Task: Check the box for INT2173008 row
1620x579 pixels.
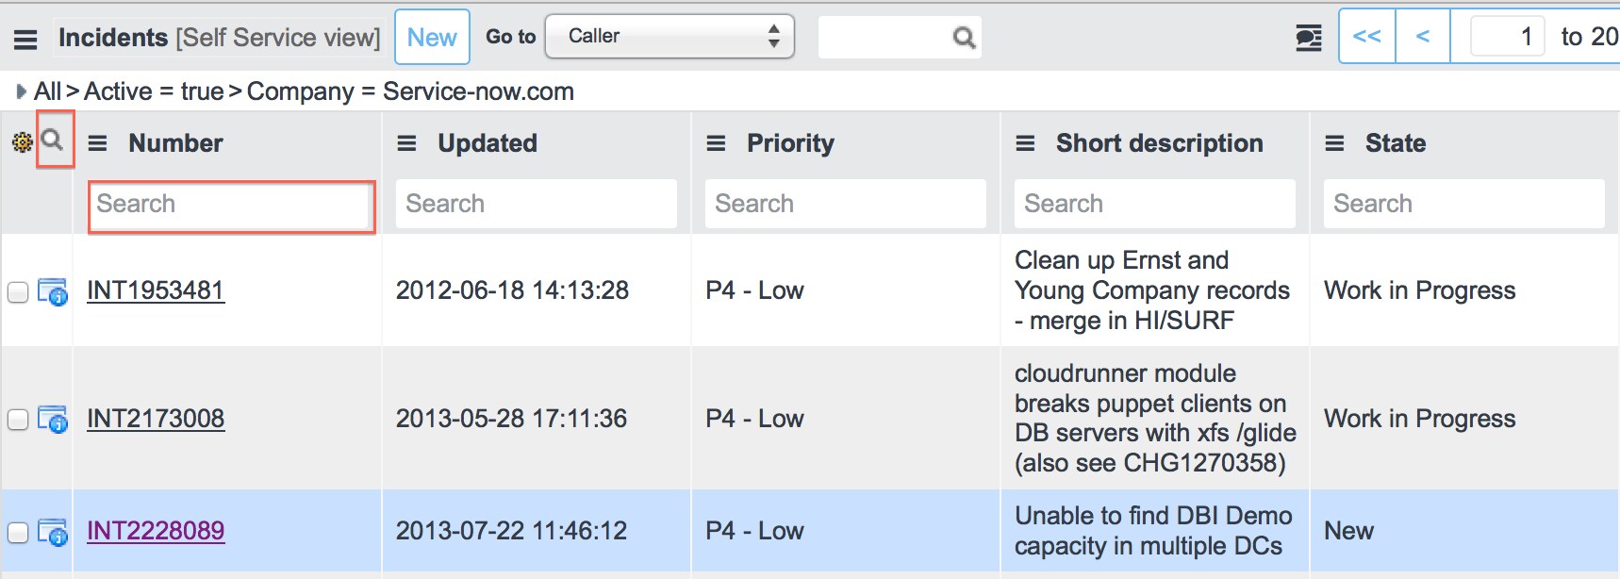Action: pos(17,419)
